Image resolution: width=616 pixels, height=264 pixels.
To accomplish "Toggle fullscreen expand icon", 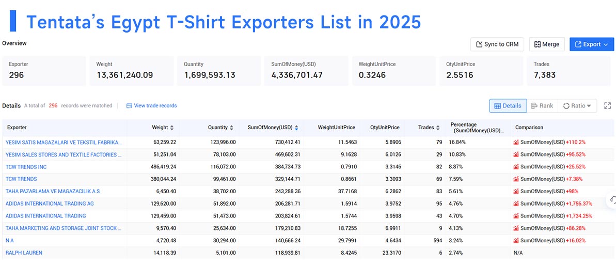I will pyautogui.click(x=607, y=106).
